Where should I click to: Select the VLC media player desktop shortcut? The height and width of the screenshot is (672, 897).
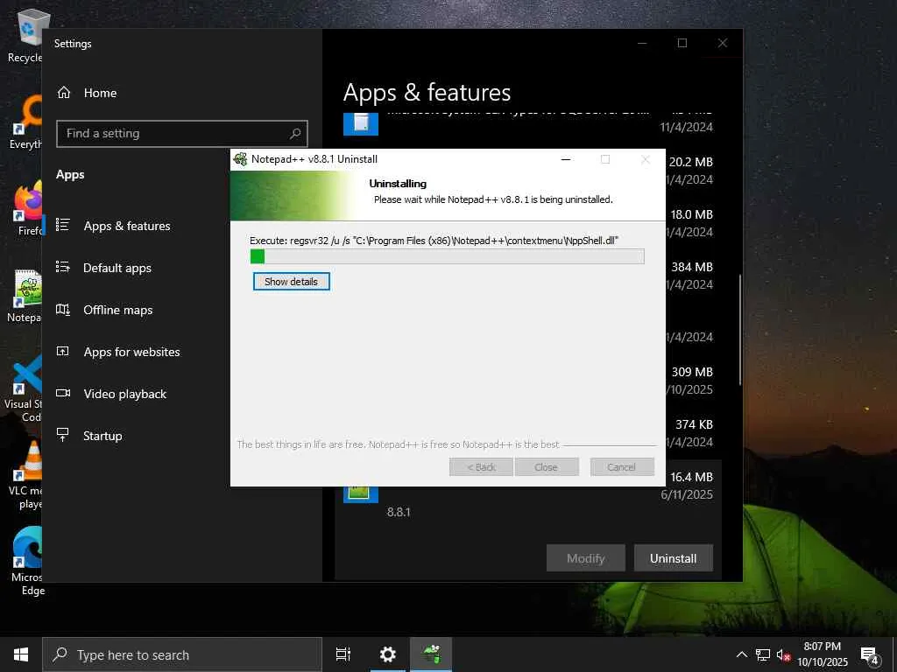coord(25,475)
